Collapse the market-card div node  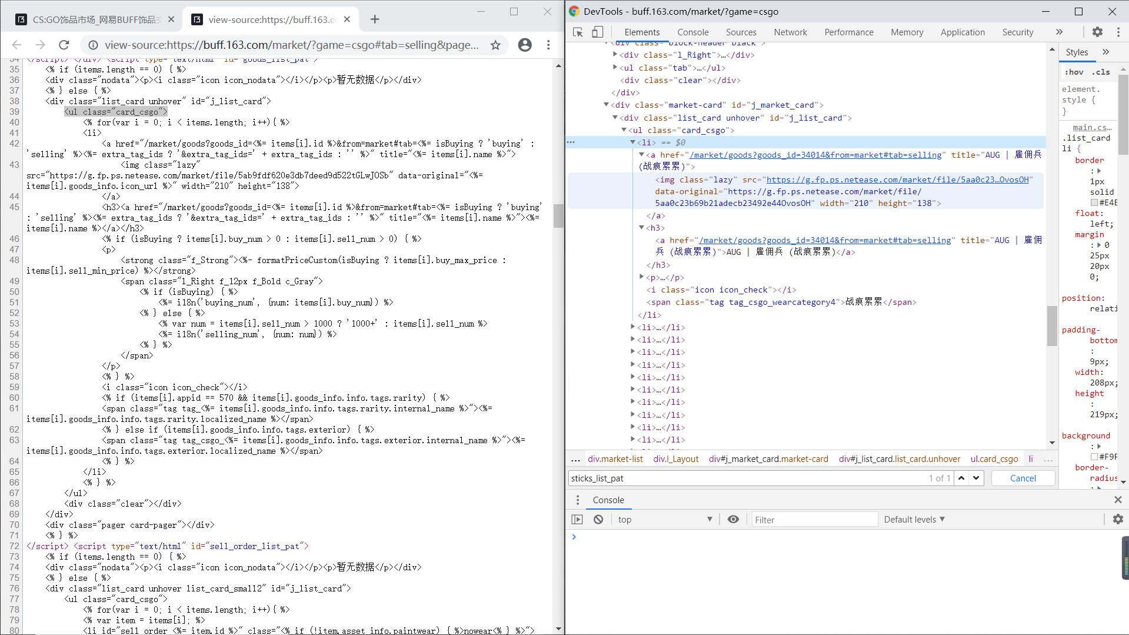pyautogui.click(x=606, y=105)
